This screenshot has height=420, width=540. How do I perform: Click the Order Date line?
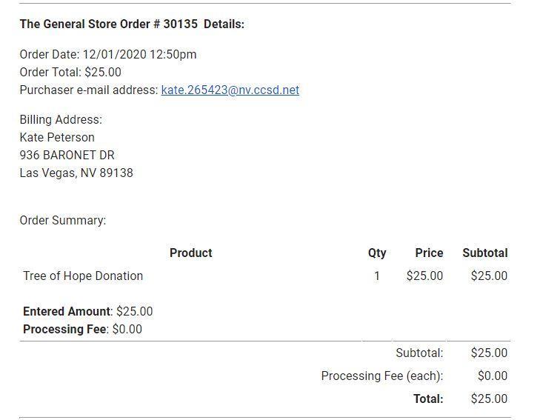coord(108,54)
